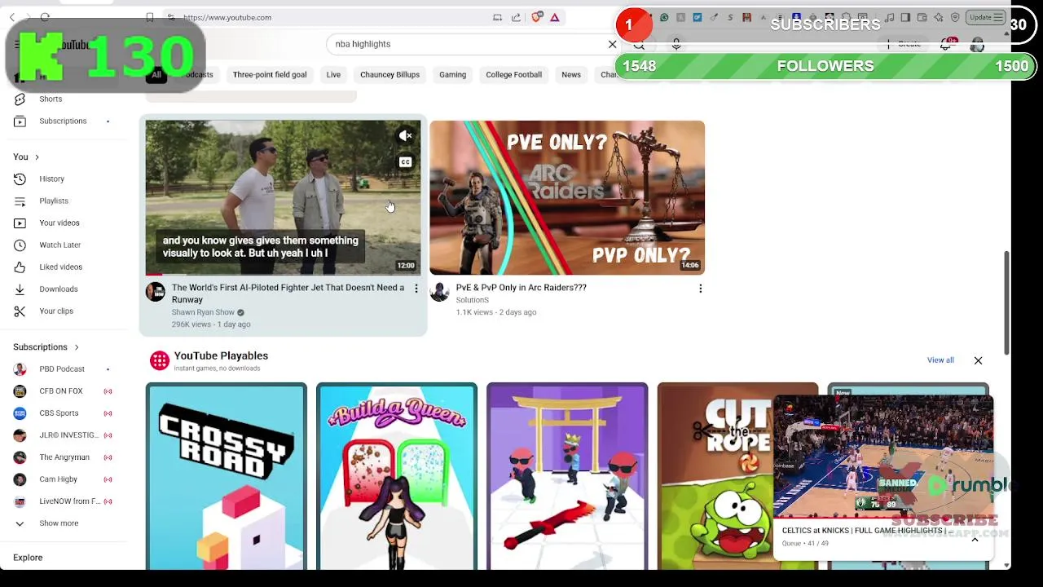Toggle captions on video preview

pos(405,162)
